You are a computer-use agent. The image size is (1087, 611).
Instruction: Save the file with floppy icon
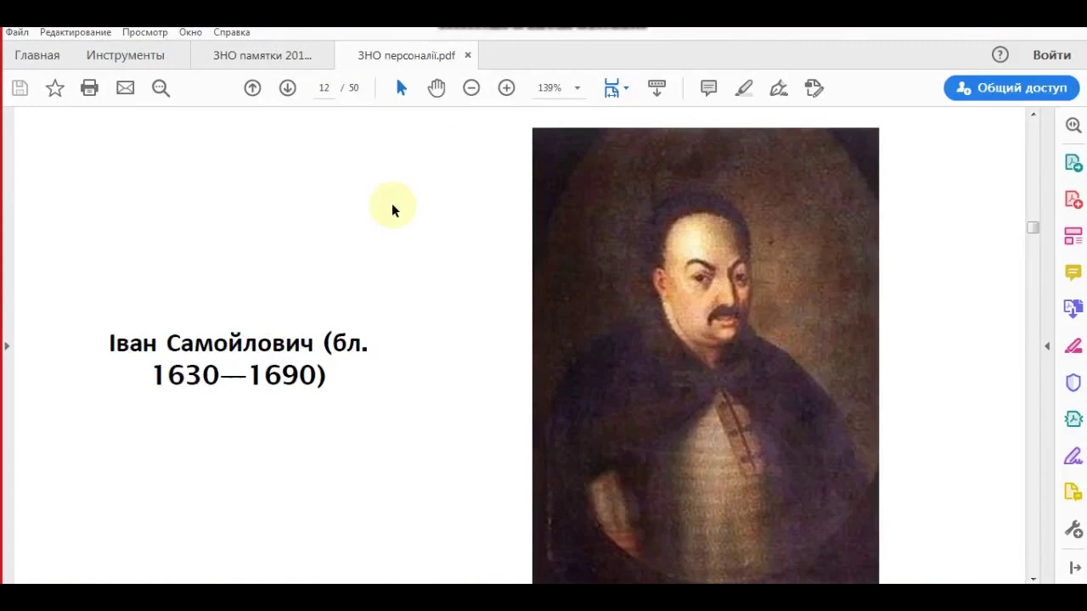click(x=20, y=87)
